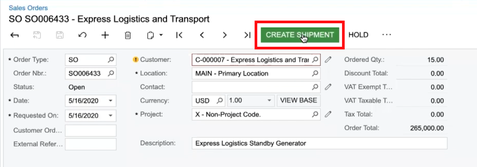Viewport: 477px width, 167px height.
Task: Click the Hold button
Action: pos(358,35)
